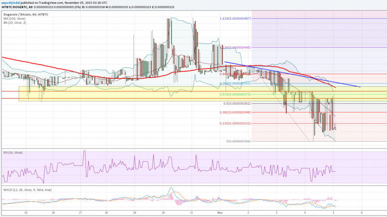The image size is (387, 217).
Task: Click date 26 on the time axis
Action: coord(53,213)
